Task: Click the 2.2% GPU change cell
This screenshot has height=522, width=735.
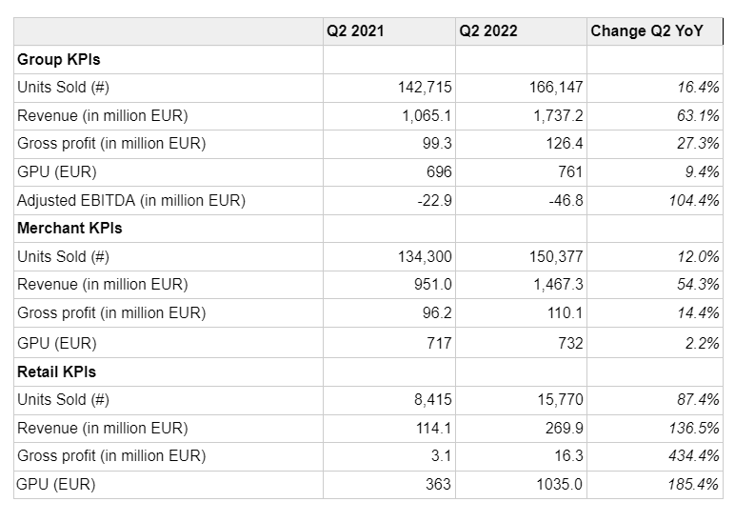Action: [x=702, y=343]
